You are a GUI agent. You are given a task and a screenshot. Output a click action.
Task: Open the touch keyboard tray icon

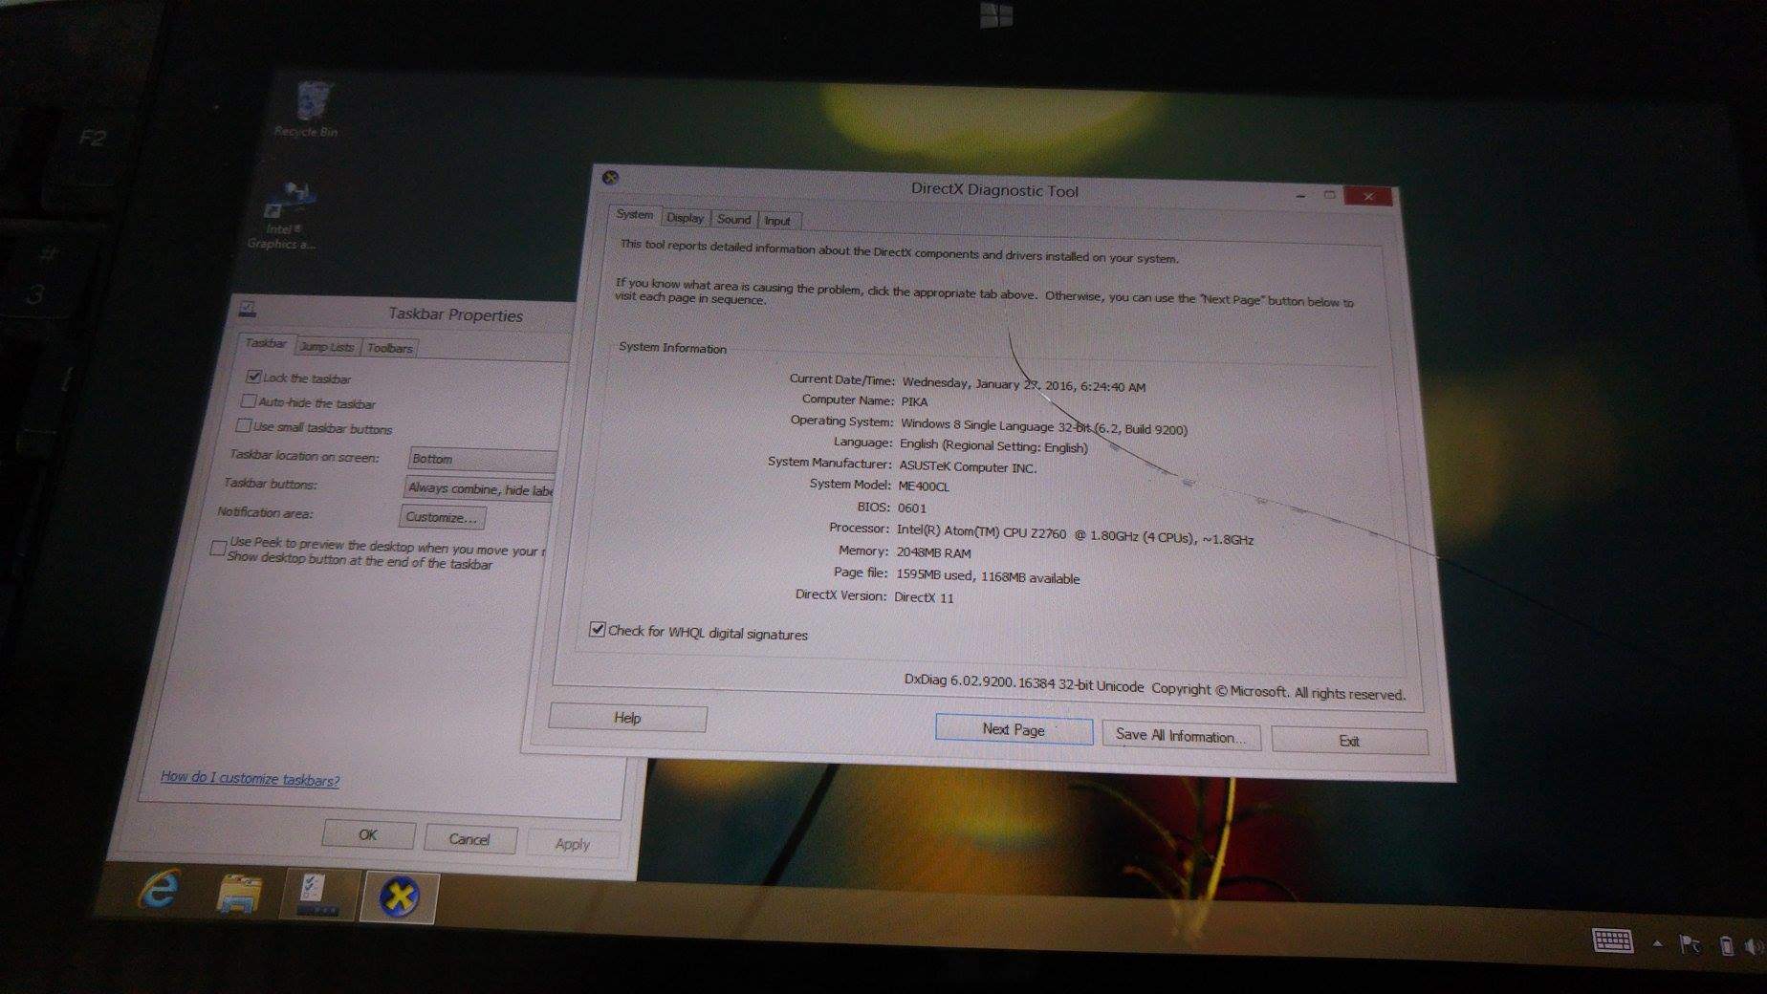[1612, 940]
